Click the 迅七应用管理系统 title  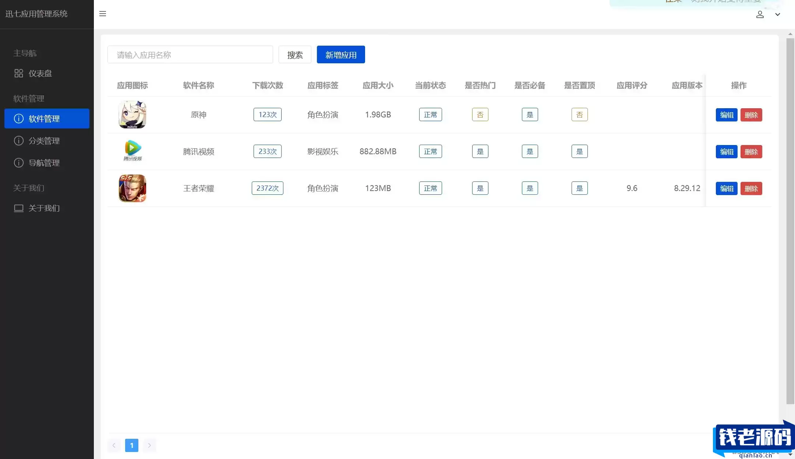point(36,14)
